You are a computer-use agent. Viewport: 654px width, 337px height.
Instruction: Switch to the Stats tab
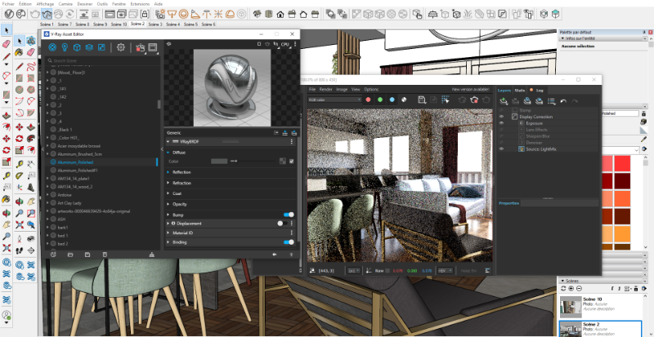[x=519, y=90]
